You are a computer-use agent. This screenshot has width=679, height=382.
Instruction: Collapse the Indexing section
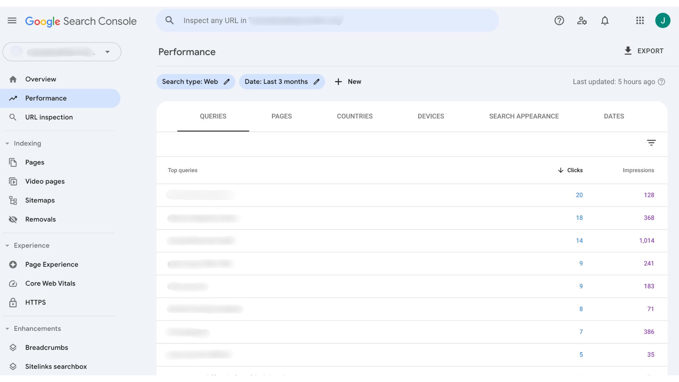click(x=7, y=143)
